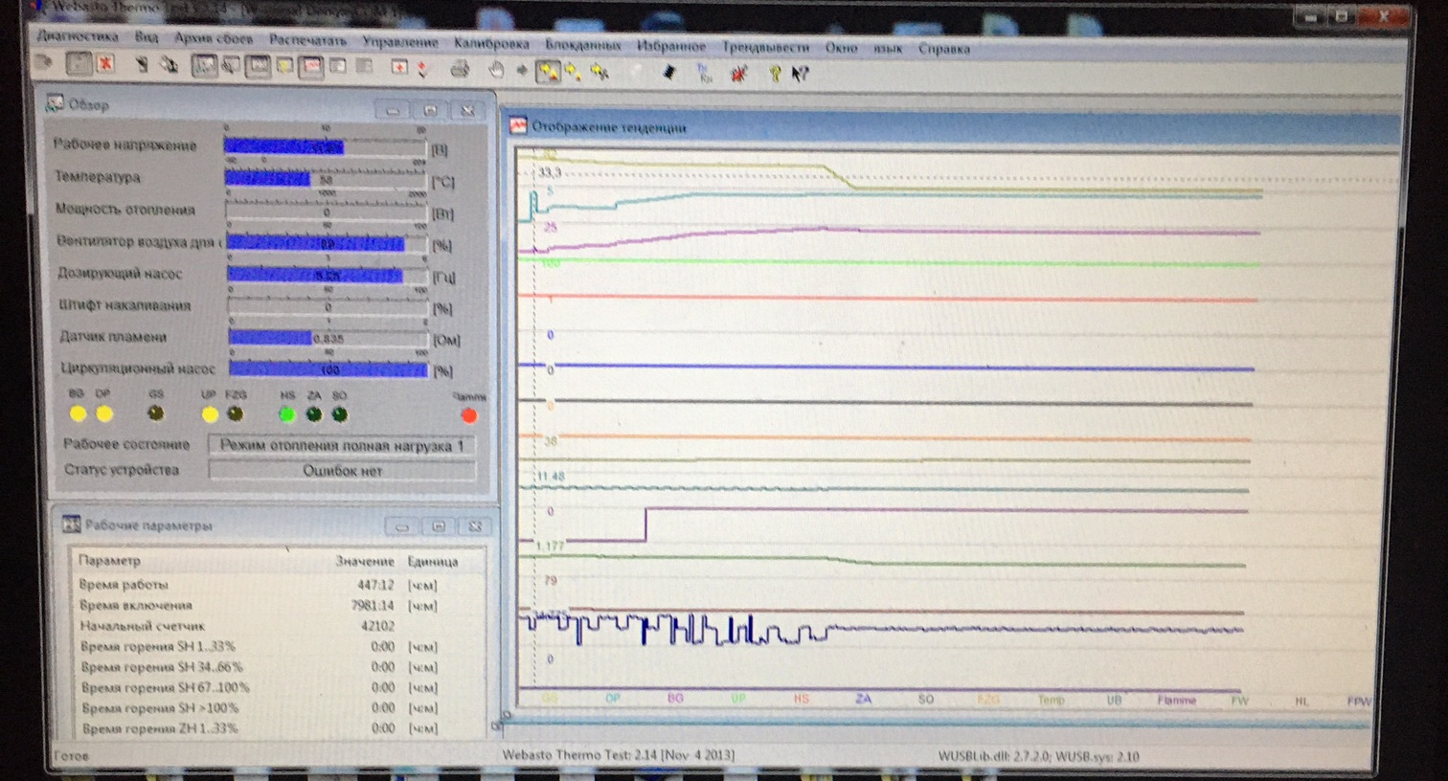
Task: Click the Рабочее напряжение gauge bar
Action: tap(325, 146)
